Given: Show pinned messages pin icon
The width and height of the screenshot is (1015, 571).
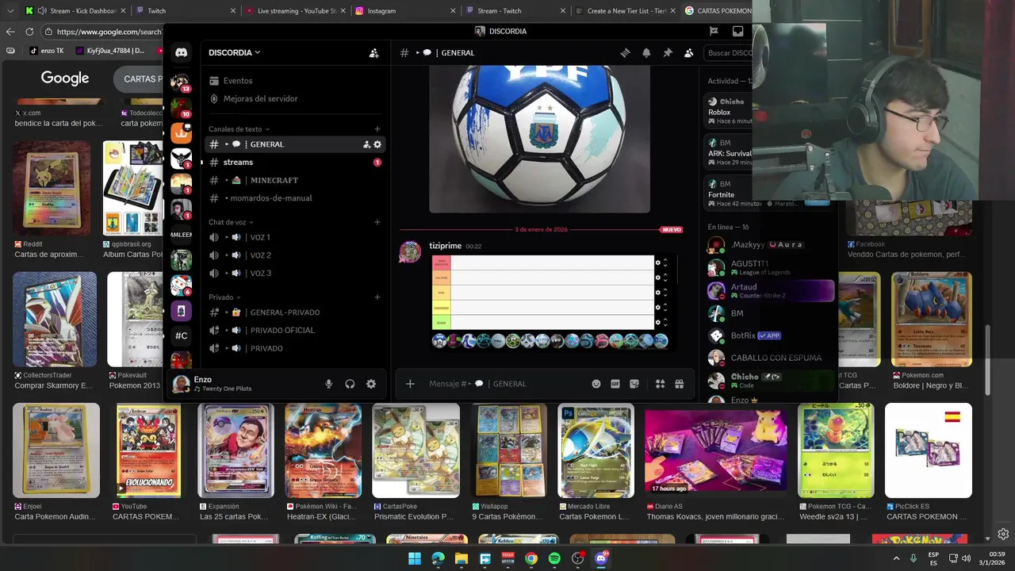Looking at the screenshot, I should click(668, 53).
